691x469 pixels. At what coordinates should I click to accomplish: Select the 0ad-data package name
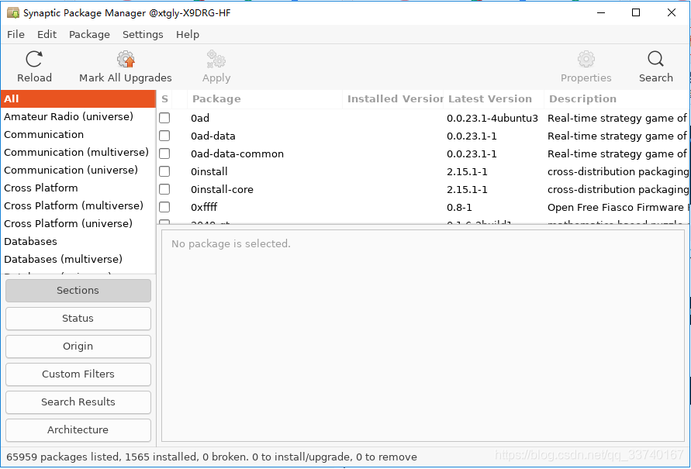click(212, 136)
